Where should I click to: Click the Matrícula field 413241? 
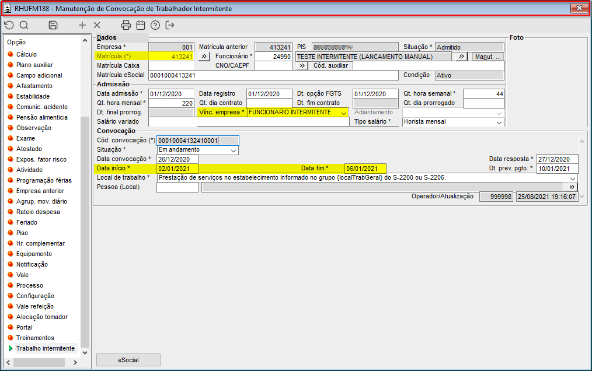tap(172, 57)
